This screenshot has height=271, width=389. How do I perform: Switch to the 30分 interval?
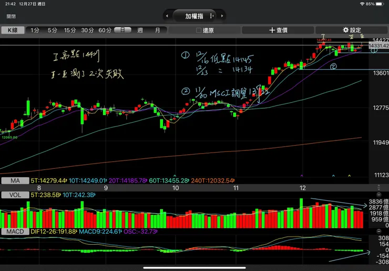click(x=87, y=30)
